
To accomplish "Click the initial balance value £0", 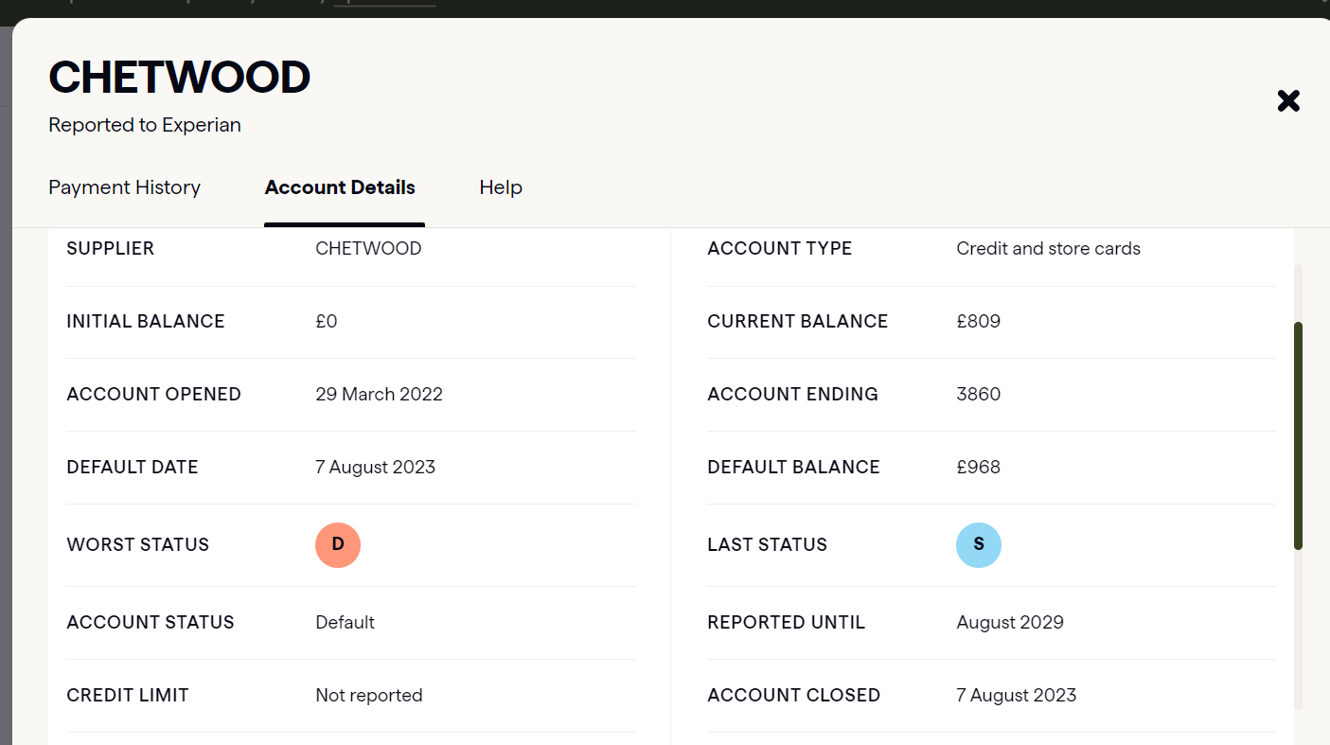I will (x=327, y=322).
